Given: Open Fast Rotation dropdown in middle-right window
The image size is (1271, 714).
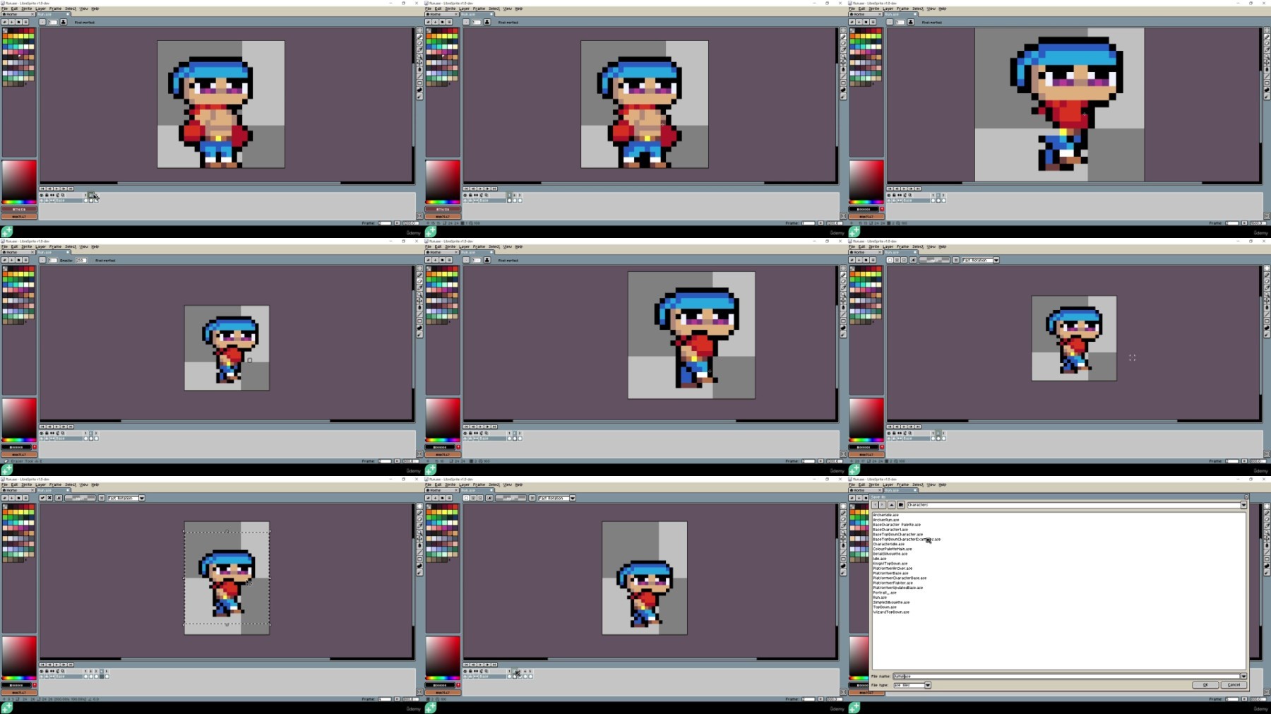Looking at the screenshot, I should pyautogui.click(x=996, y=260).
